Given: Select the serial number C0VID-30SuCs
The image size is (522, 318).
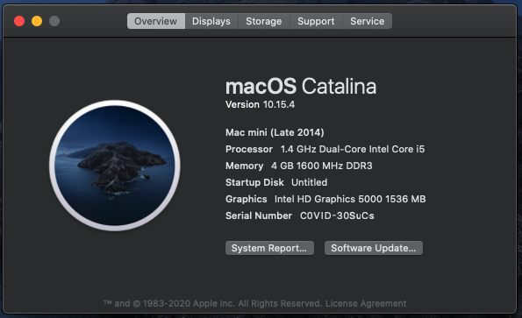Looking at the screenshot, I should coord(337,216).
